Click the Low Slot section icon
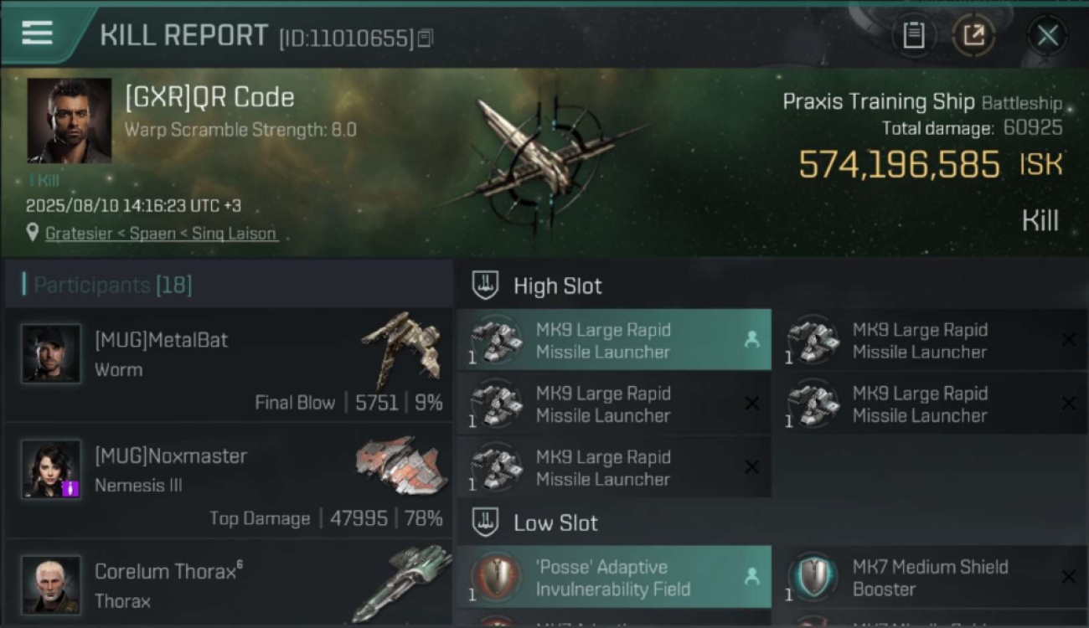 485,522
